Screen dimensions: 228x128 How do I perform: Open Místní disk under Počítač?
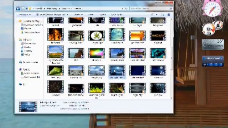click(30, 73)
